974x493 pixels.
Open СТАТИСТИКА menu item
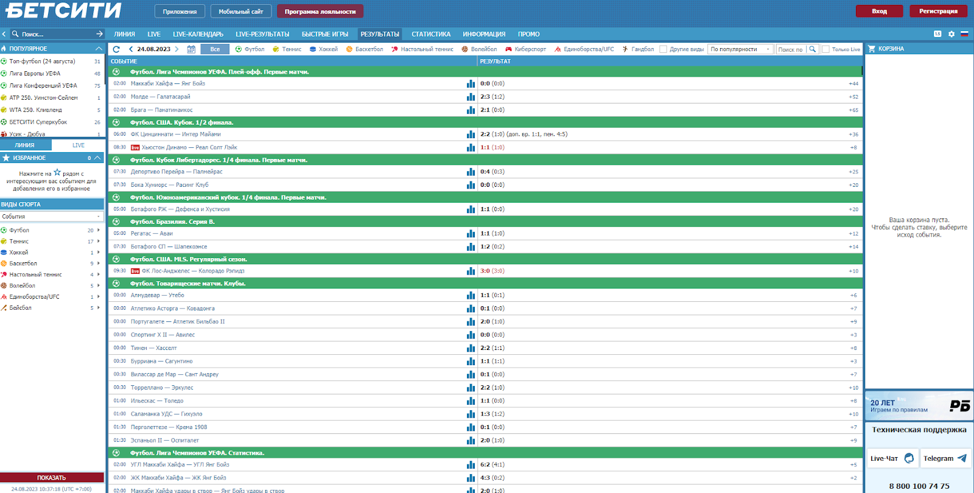point(431,34)
